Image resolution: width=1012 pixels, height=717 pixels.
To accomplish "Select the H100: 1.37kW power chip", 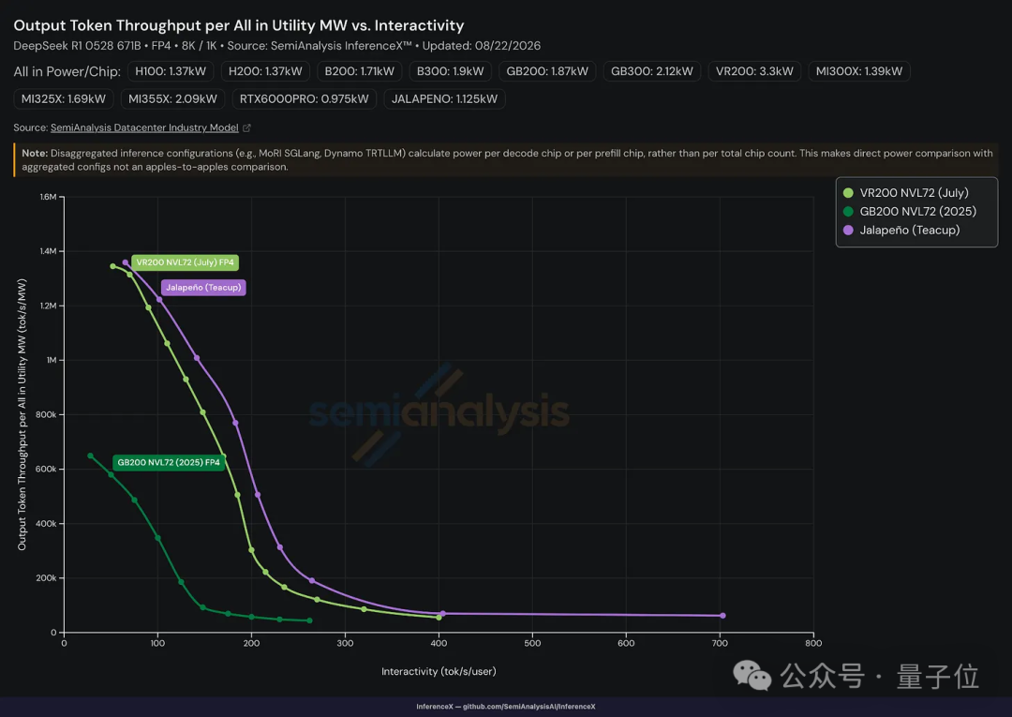I will click(x=171, y=71).
